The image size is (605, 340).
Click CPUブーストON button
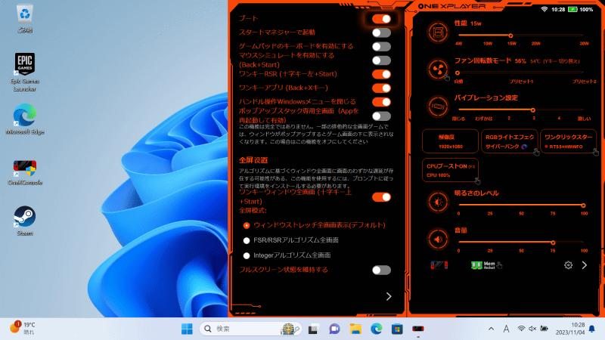[x=450, y=170]
